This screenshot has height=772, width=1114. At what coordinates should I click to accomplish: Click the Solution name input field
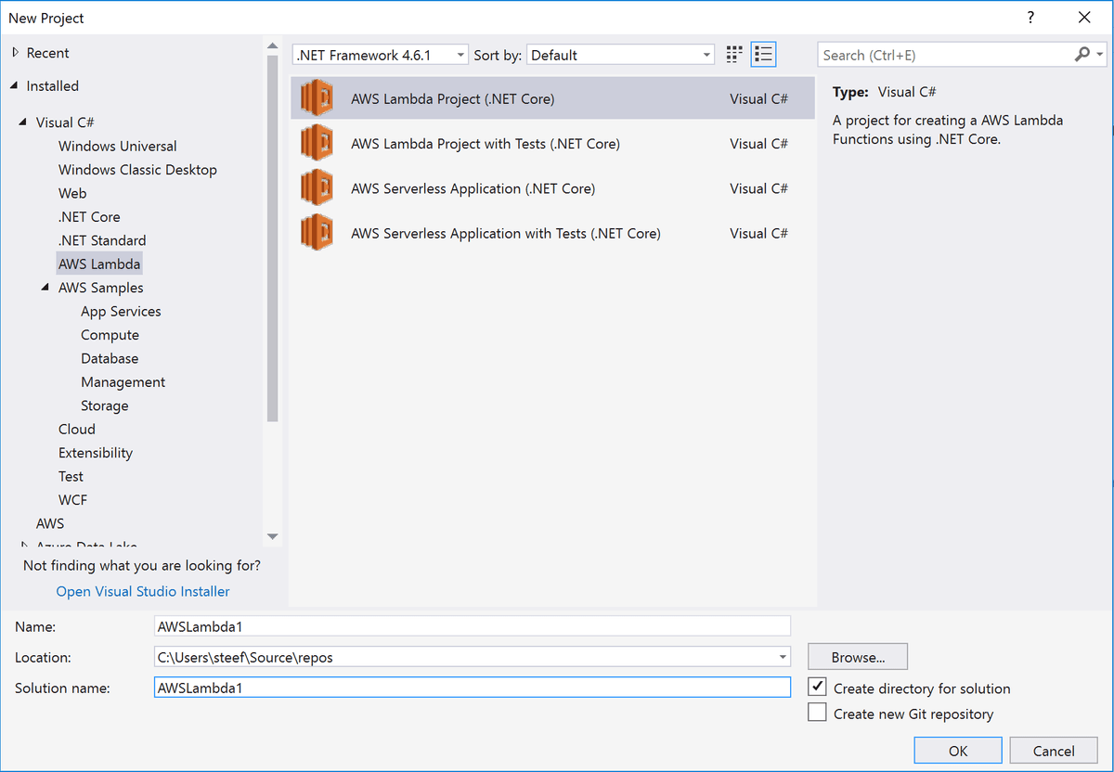pyautogui.click(x=473, y=688)
